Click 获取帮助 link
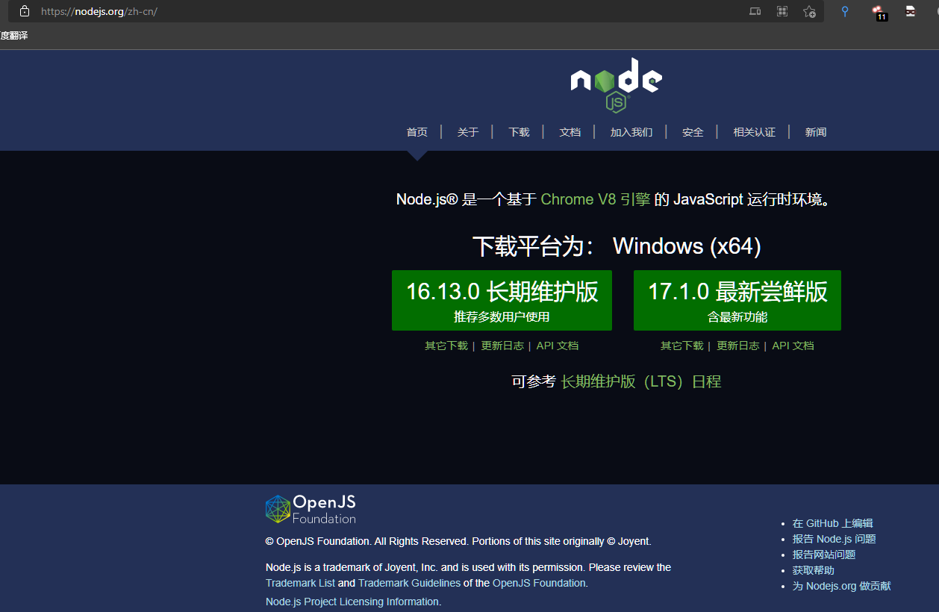Viewport: 939px width, 612px height. [x=813, y=570]
